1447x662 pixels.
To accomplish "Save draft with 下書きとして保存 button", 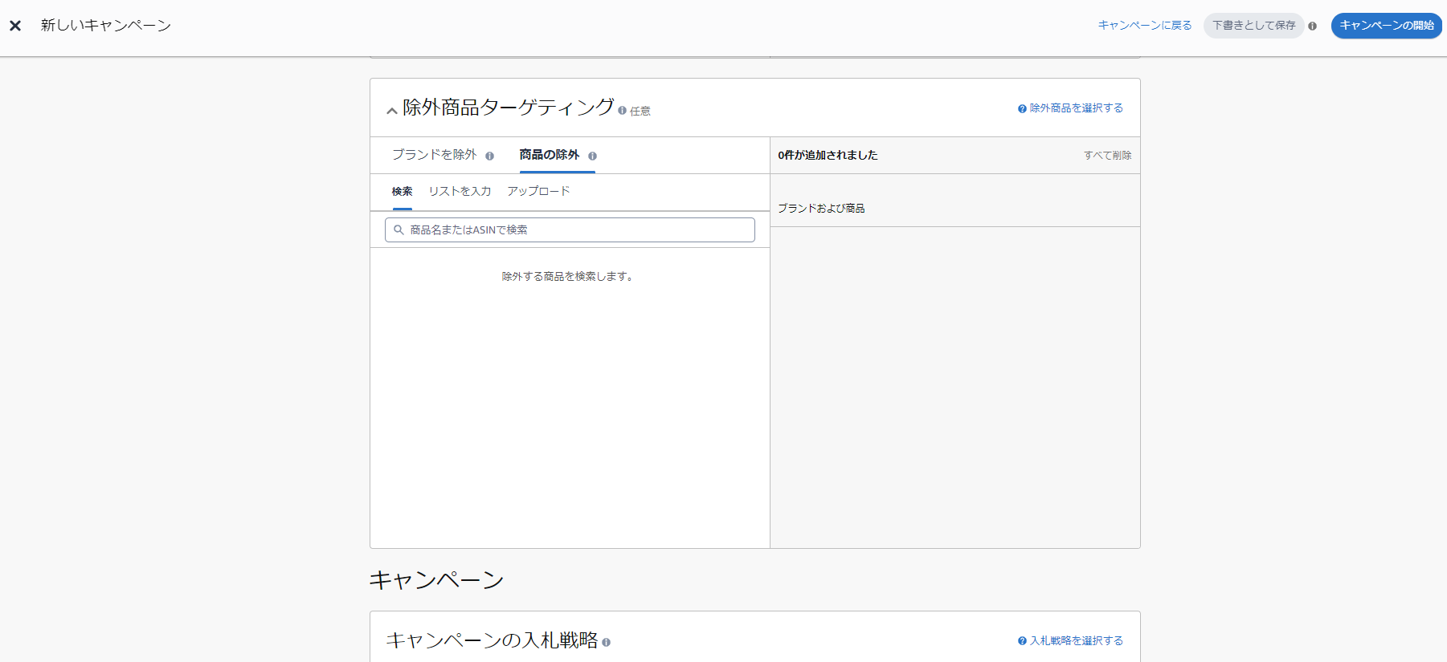I will pos(1253,26).
